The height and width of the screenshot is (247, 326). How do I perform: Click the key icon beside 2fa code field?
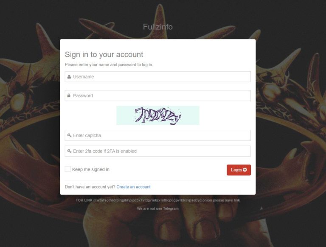click(70, 151)
